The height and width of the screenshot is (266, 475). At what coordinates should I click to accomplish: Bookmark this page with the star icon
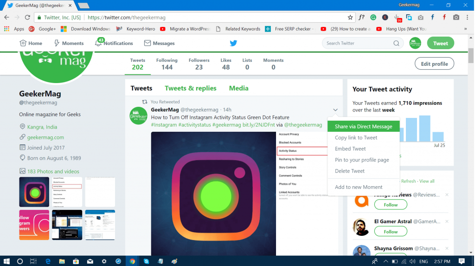click(x=350, y=18)
